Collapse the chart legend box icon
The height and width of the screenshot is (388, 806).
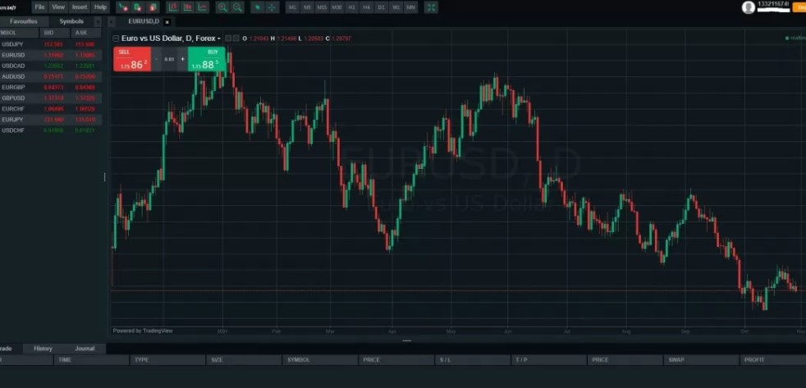tap(116, 39)
